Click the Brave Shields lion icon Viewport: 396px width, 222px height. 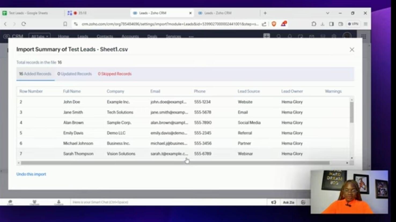[274, 24]
